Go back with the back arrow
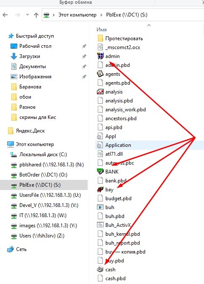 pyautogui.click(x=5, y=15)
